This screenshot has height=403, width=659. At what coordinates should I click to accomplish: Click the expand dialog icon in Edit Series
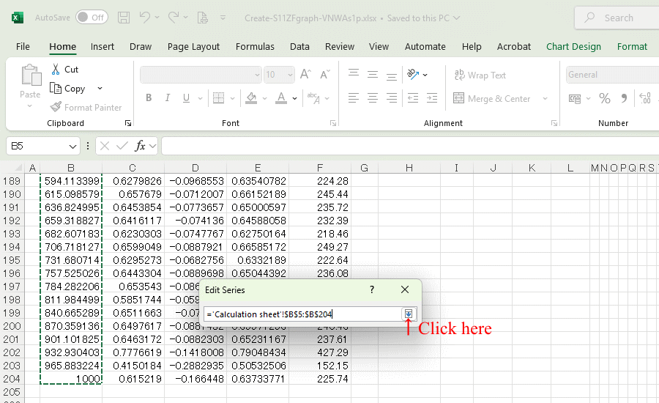[x=409, y=314]
